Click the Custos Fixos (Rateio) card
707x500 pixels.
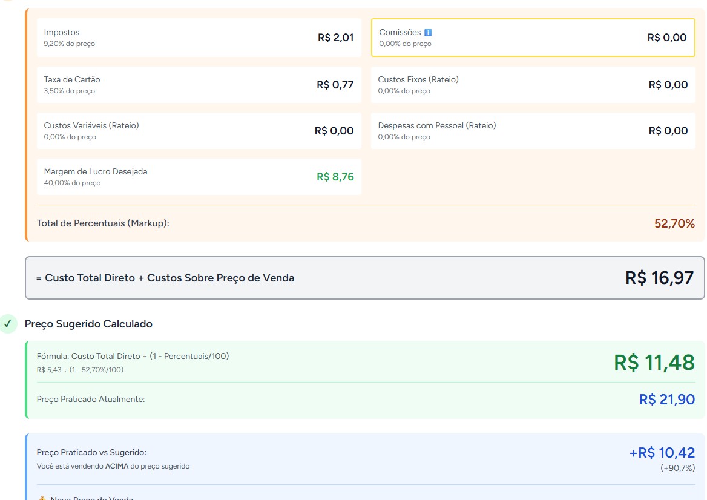(x=533, y=85)
